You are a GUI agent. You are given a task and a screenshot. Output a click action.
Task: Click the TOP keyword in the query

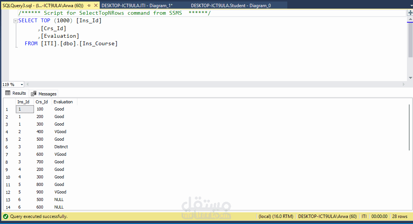[x=45, y=20]
